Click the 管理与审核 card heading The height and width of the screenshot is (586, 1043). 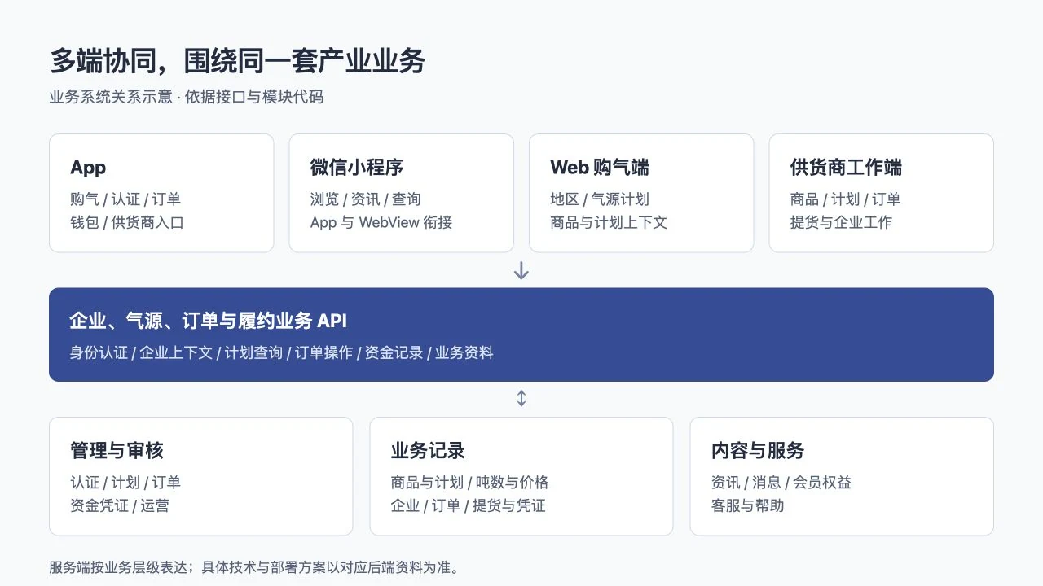click(x=117, y=451)
